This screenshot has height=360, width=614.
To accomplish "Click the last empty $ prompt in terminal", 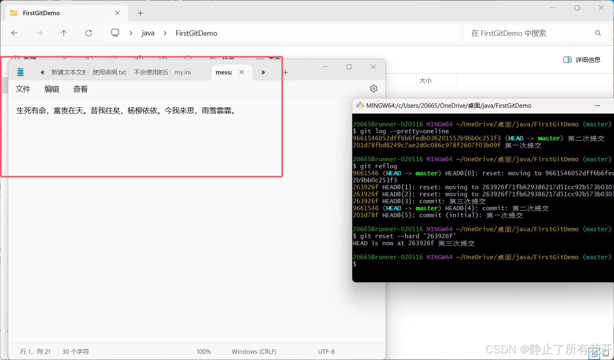I will click(x=355, y=264).
